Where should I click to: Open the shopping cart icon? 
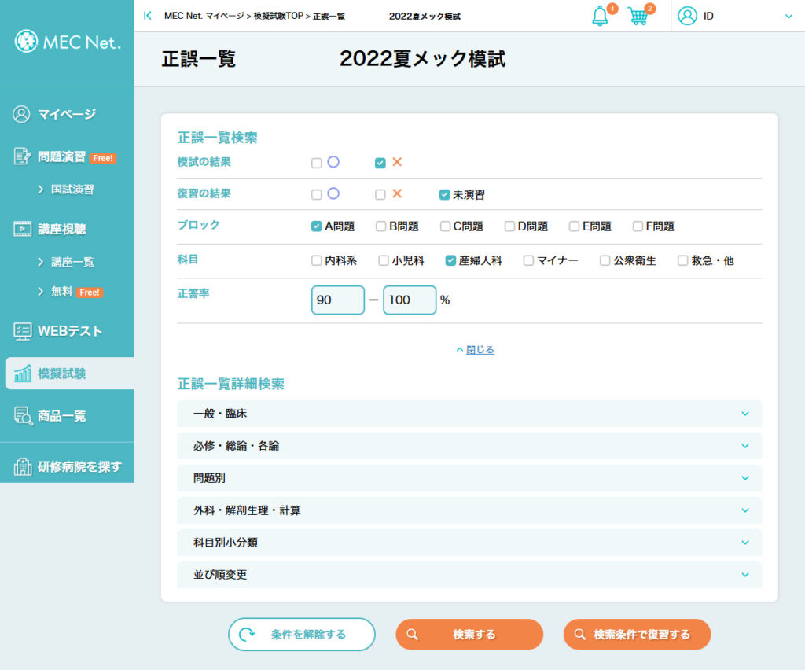[x=638, y=16]
